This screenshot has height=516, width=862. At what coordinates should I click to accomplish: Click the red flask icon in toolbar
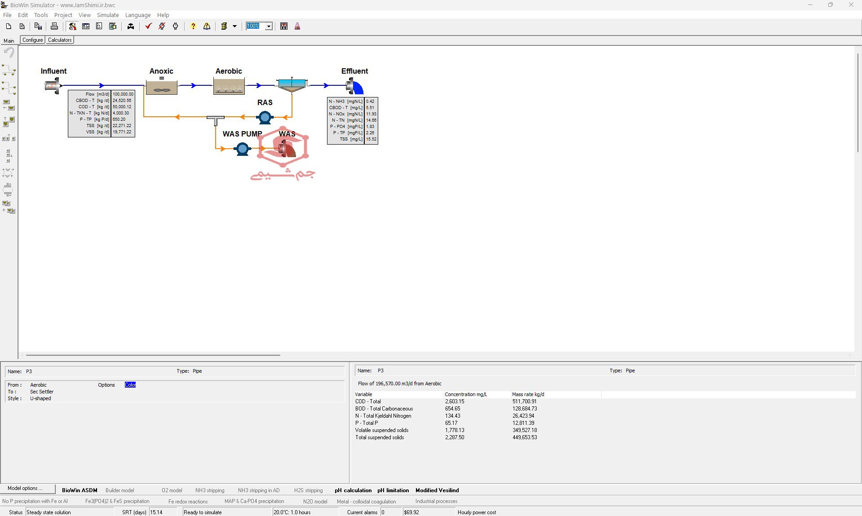(x=297, y=26)
